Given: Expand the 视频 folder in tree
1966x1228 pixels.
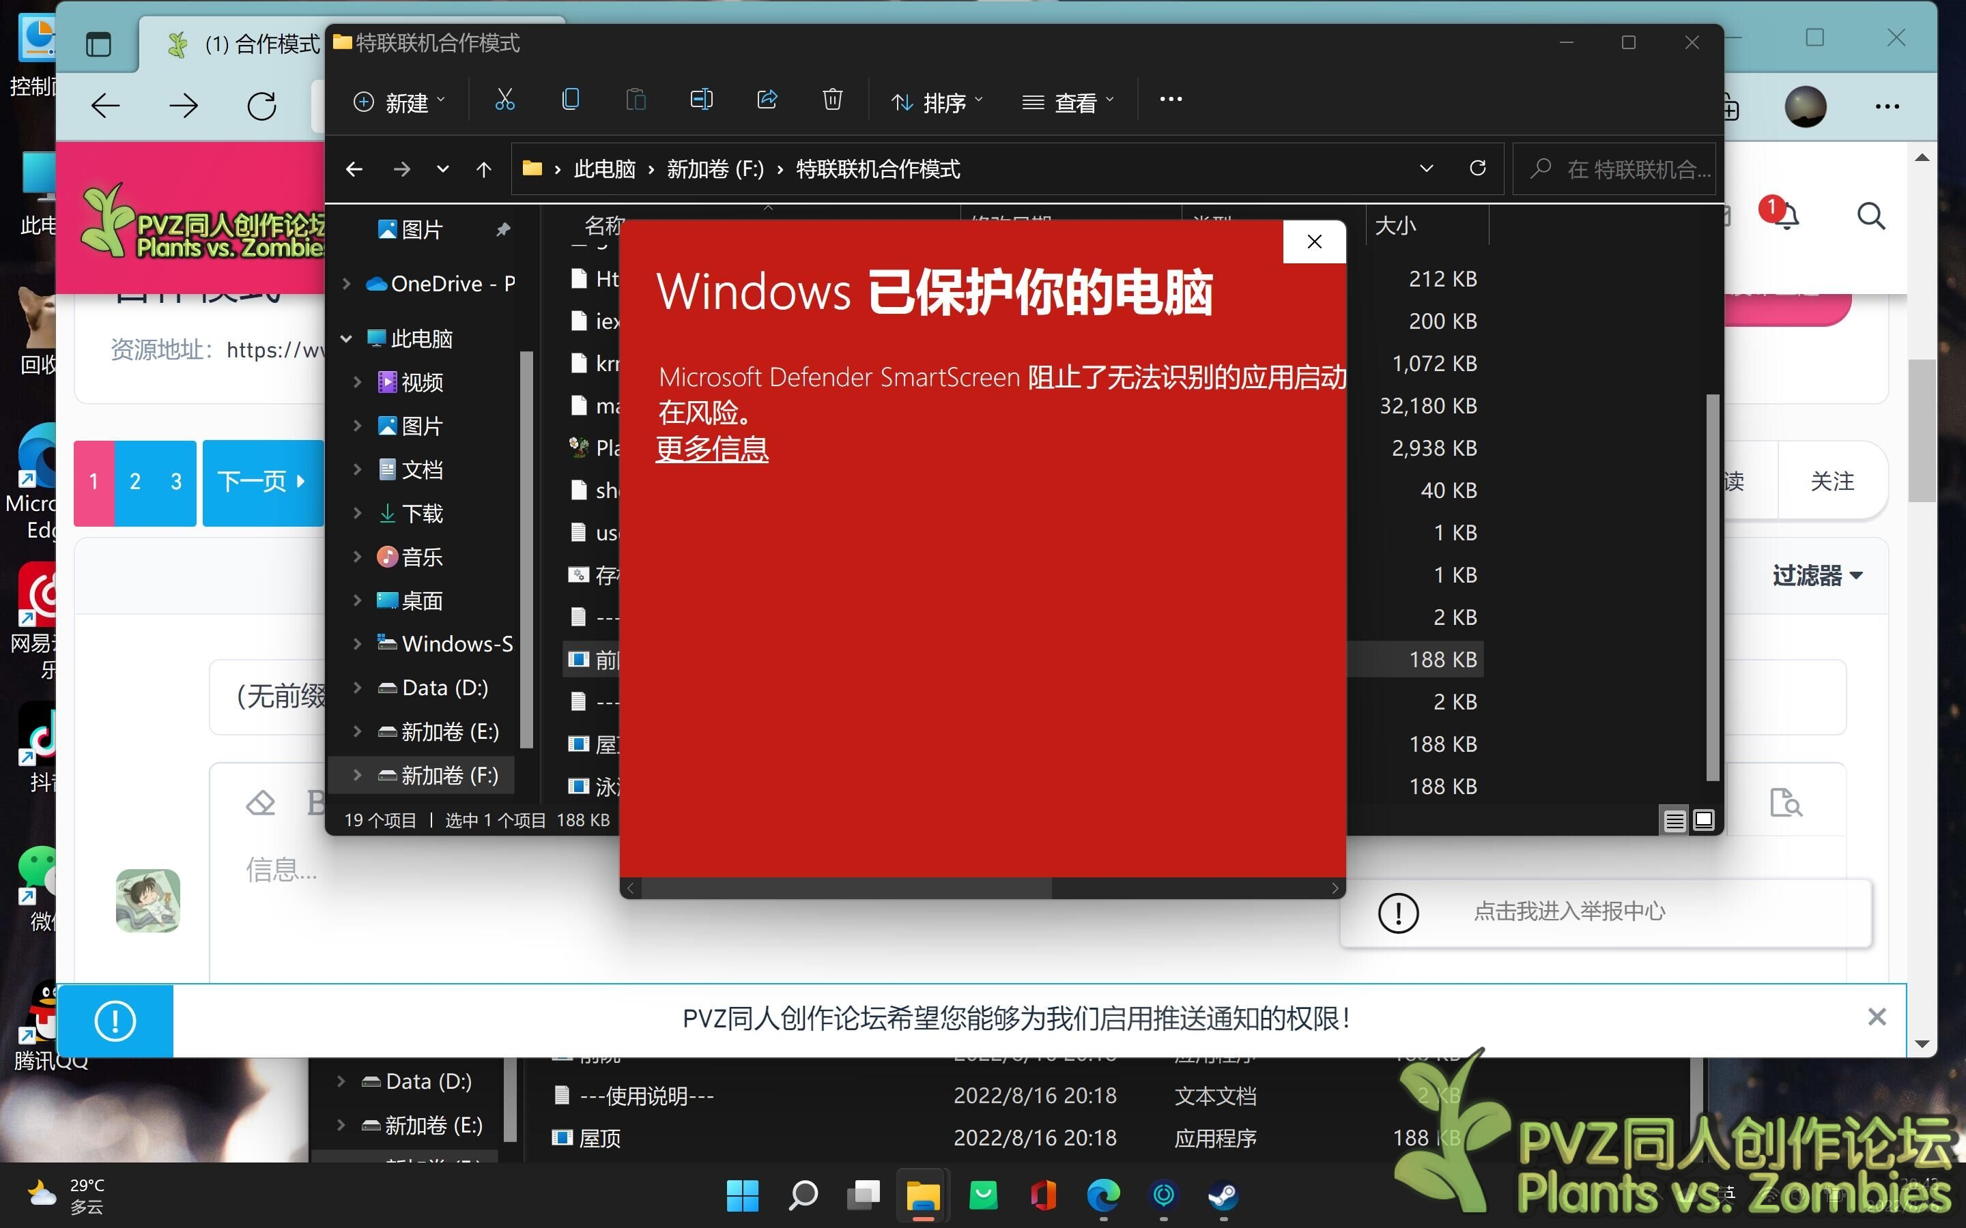Looking at the screenshot, I should click(x=358, y=382).
